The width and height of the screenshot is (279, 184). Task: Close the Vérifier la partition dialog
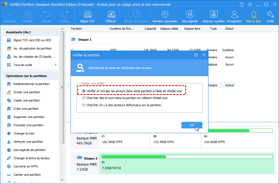point(204,55)
